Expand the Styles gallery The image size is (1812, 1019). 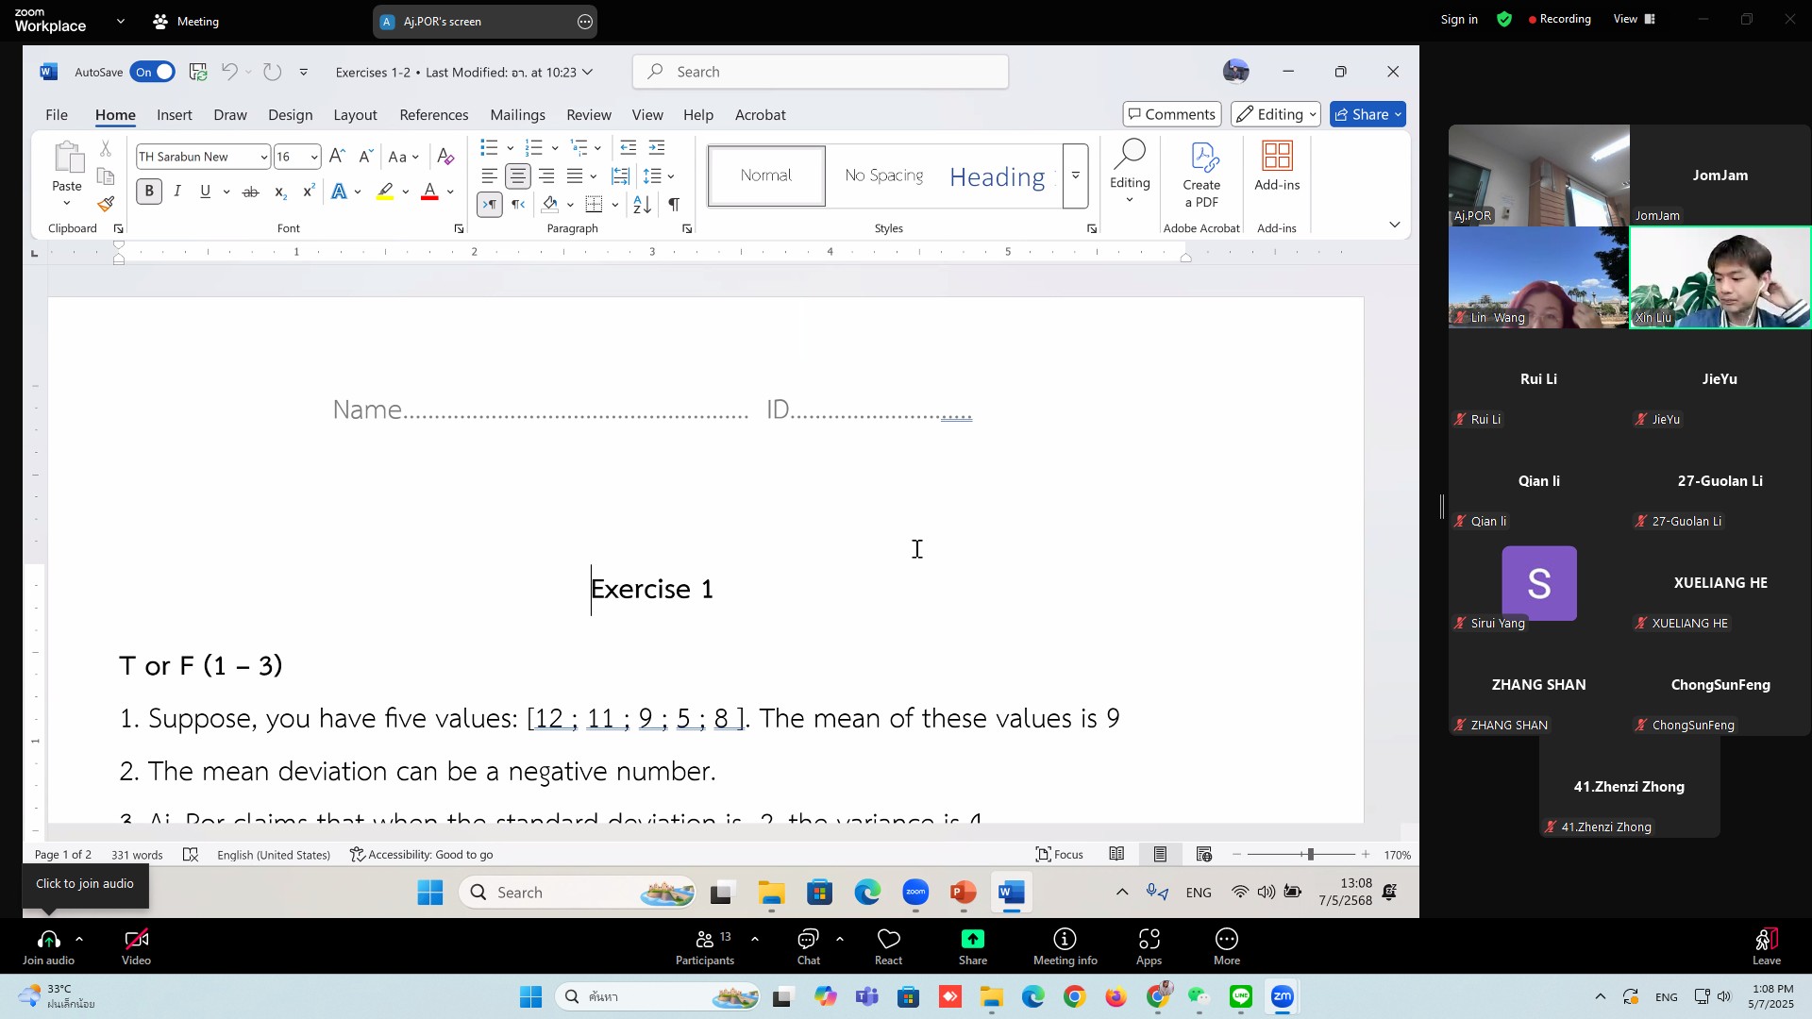pos(1075,175)
